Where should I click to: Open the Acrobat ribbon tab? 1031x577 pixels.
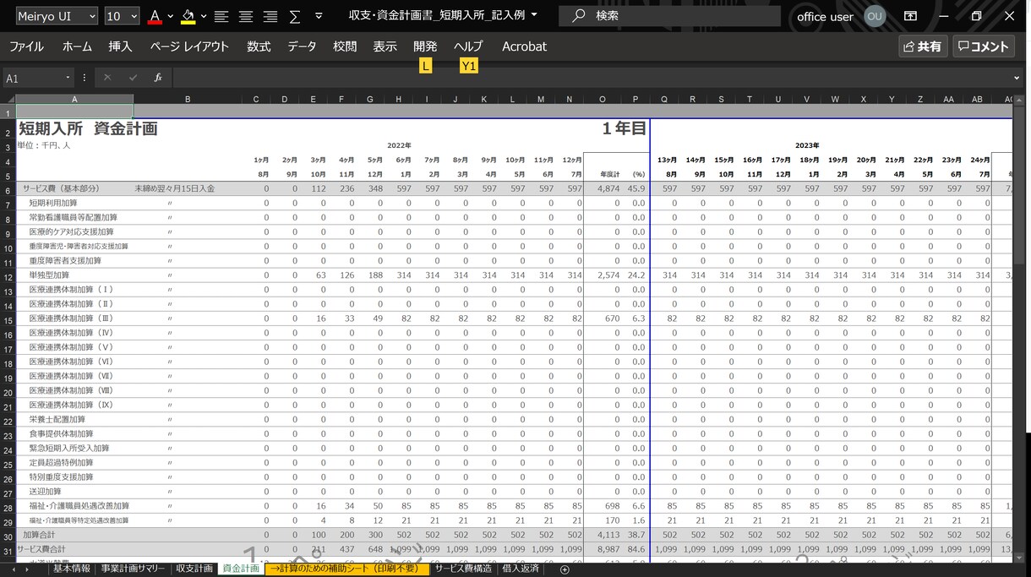pyautogui.click(x=525, y=46)
